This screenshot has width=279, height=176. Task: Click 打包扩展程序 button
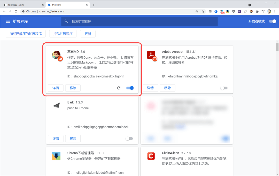coord(63,34)
